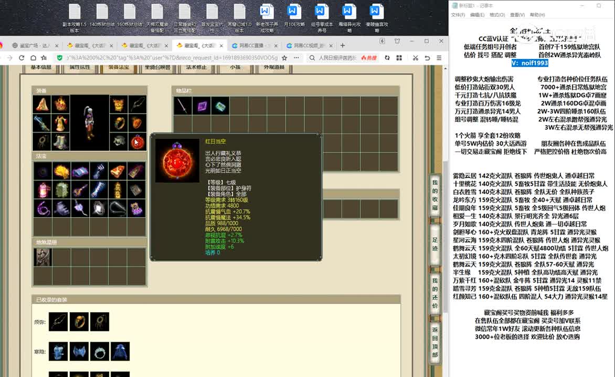Switch to the 属性抗性 page tab
The height and width of the screenshot is (377, 615).
[x=80, y=68]
